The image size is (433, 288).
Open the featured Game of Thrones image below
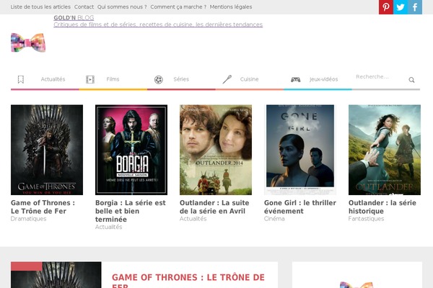tap(56, 275)
